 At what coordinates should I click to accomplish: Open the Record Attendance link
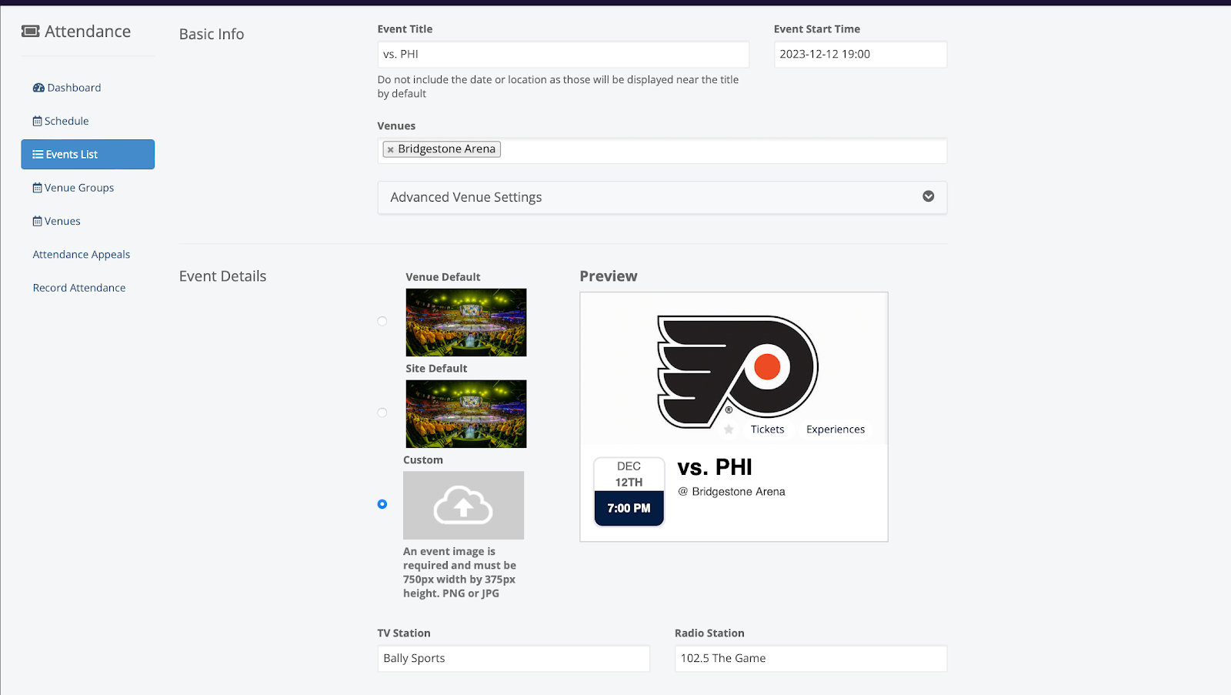pyautogui.click(x=79, y=288)
